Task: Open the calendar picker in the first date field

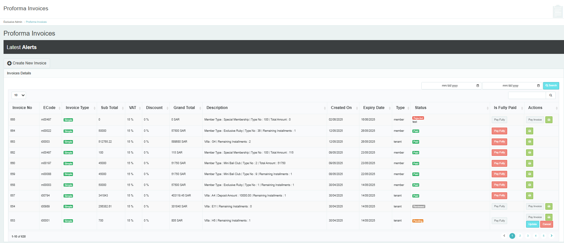Action: 478,86
